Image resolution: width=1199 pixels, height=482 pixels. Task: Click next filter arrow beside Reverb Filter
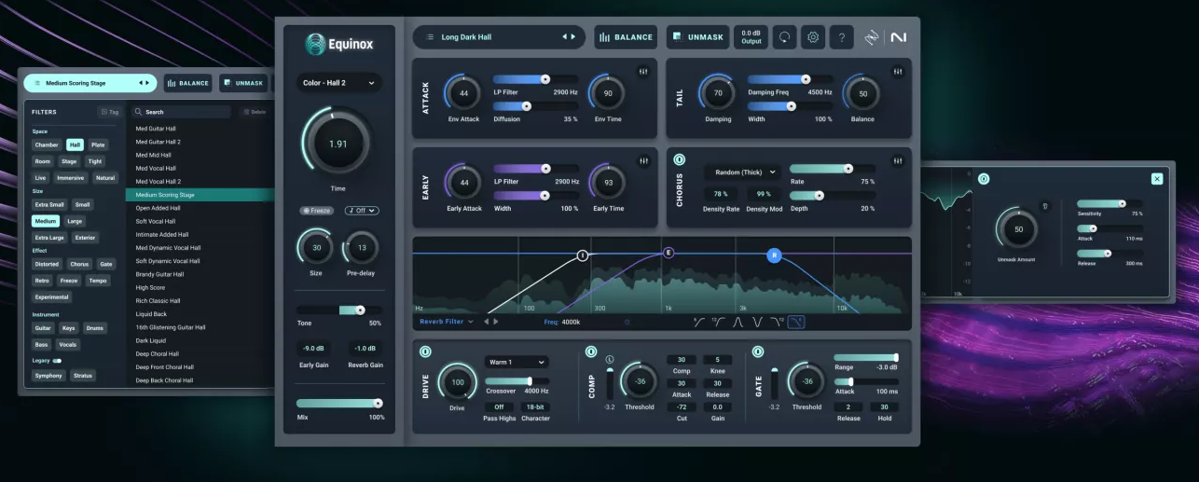495,322
